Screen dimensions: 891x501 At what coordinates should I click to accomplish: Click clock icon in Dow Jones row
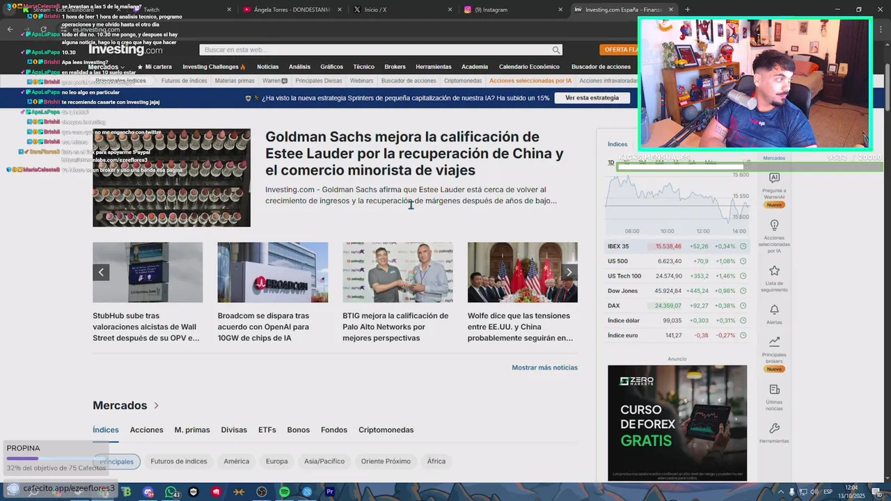(x=743, y=291)
